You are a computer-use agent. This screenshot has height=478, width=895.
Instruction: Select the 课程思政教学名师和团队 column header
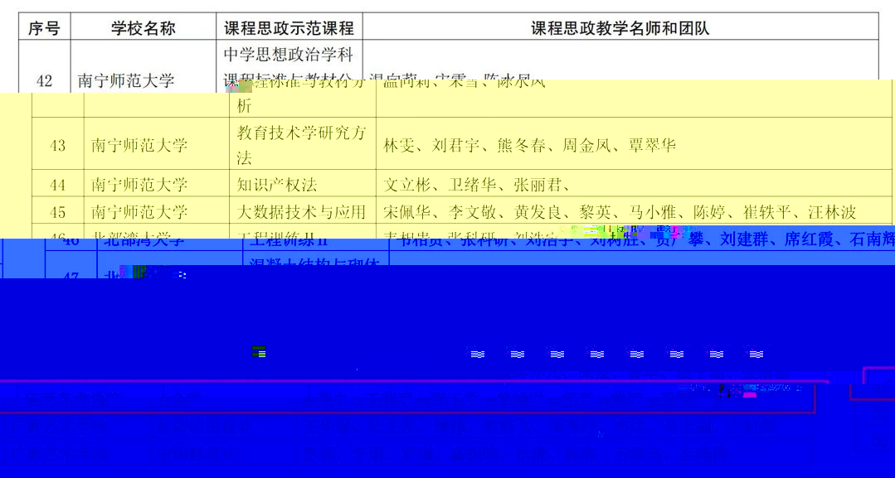(620, 27)
